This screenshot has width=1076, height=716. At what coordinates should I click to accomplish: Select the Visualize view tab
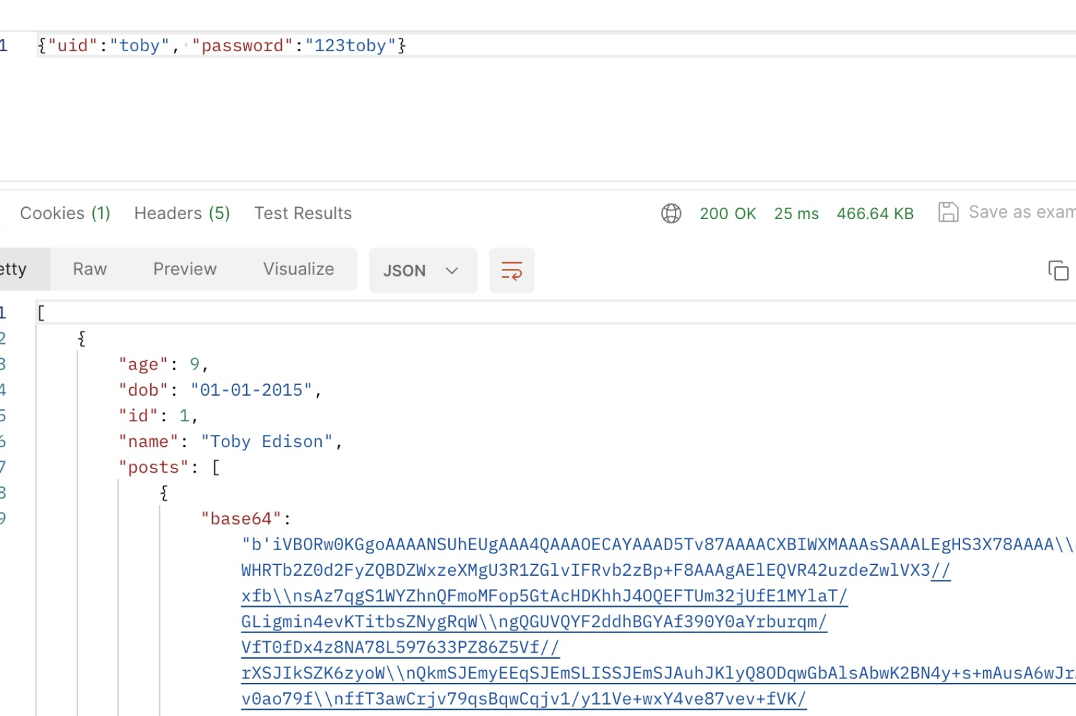(299, 269)
